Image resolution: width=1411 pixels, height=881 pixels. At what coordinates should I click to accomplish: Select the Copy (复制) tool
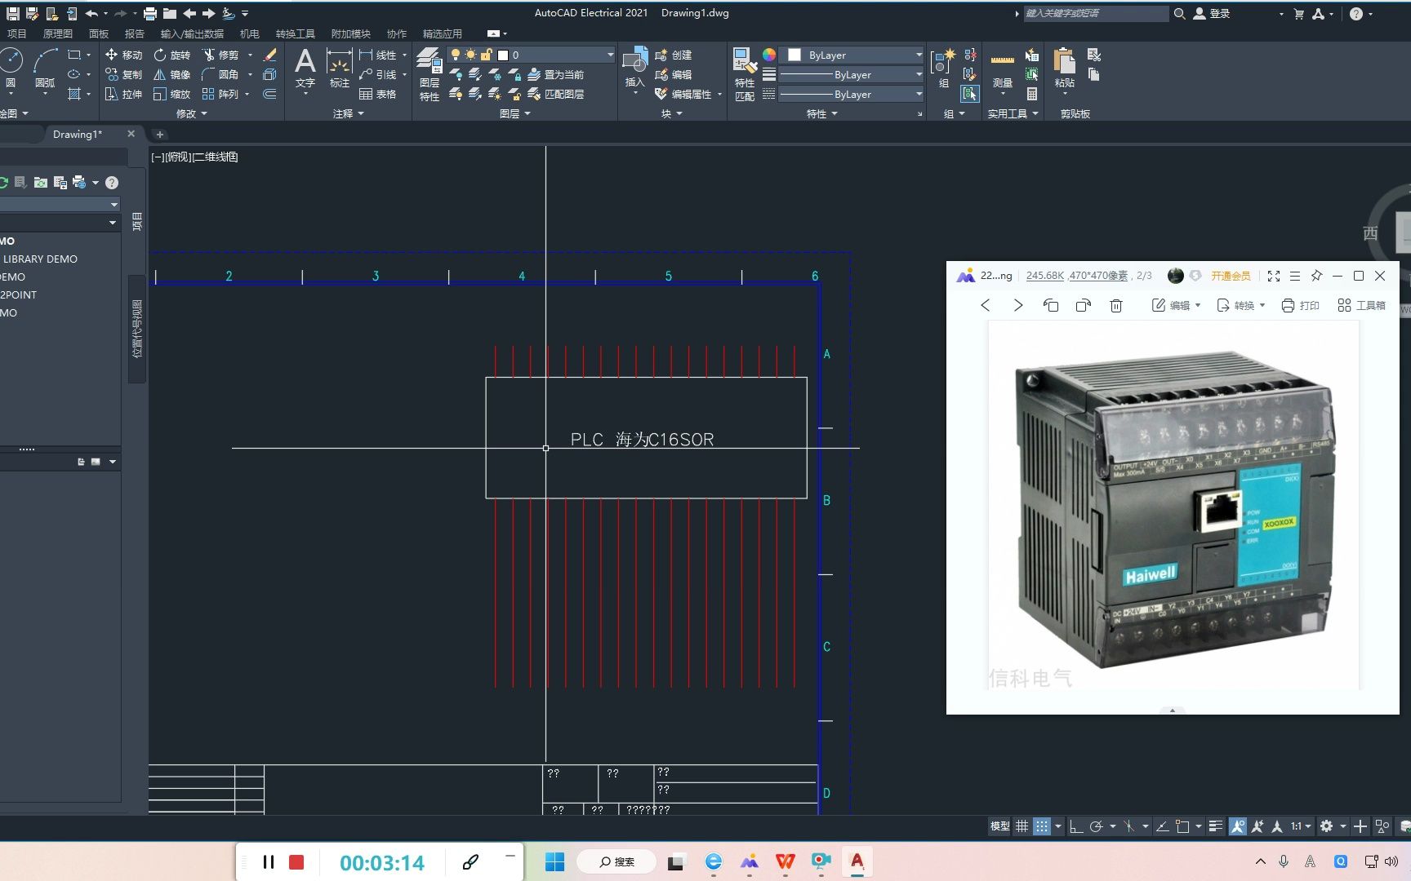click(124, 74)
